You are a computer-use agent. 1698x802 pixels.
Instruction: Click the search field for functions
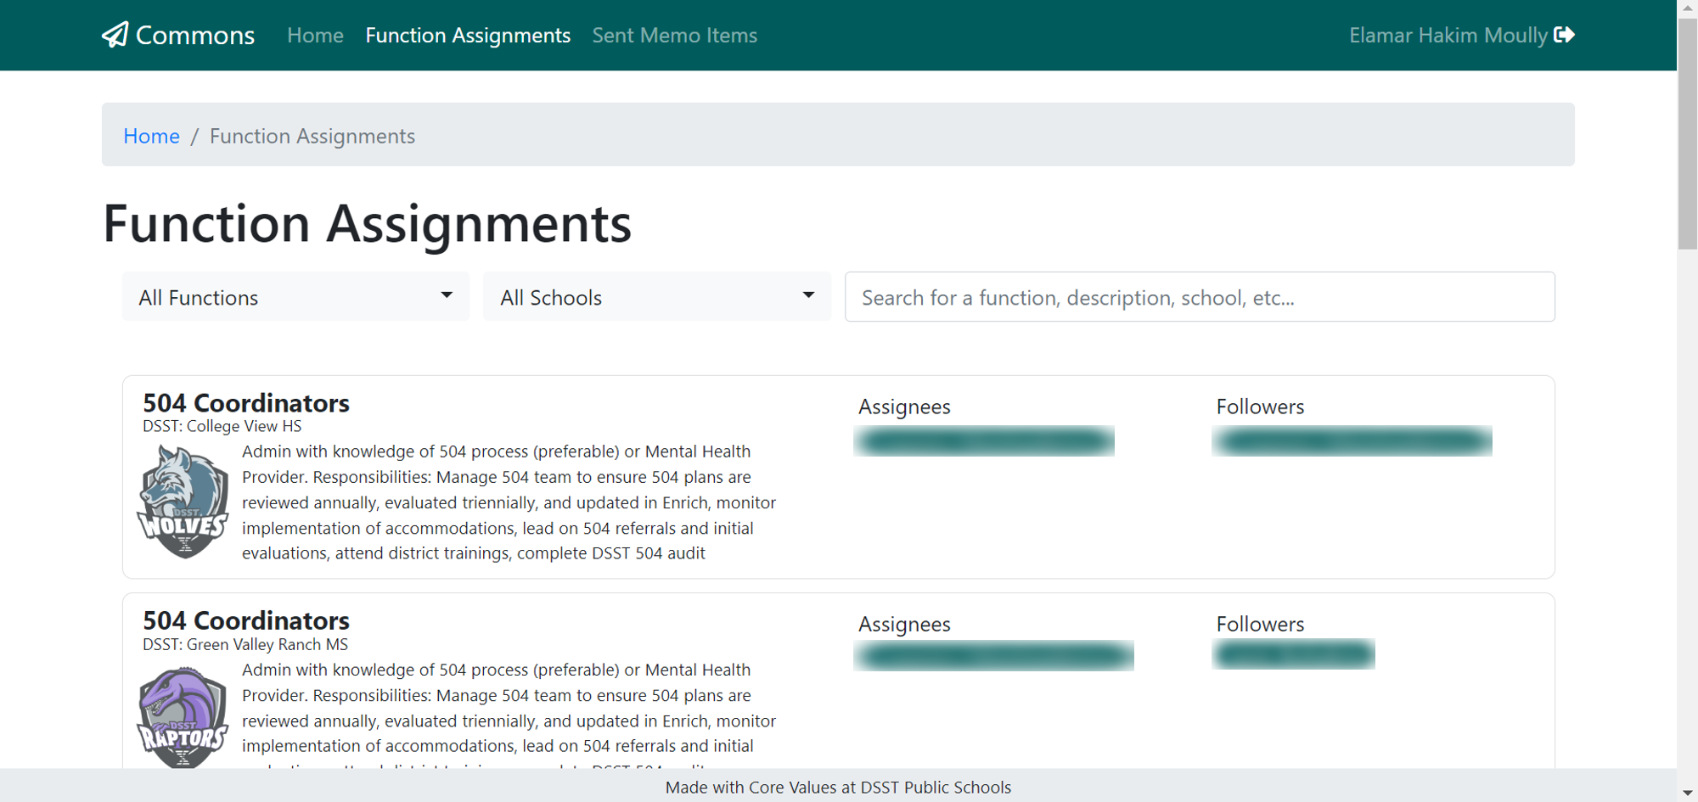tap(1200, 297)
